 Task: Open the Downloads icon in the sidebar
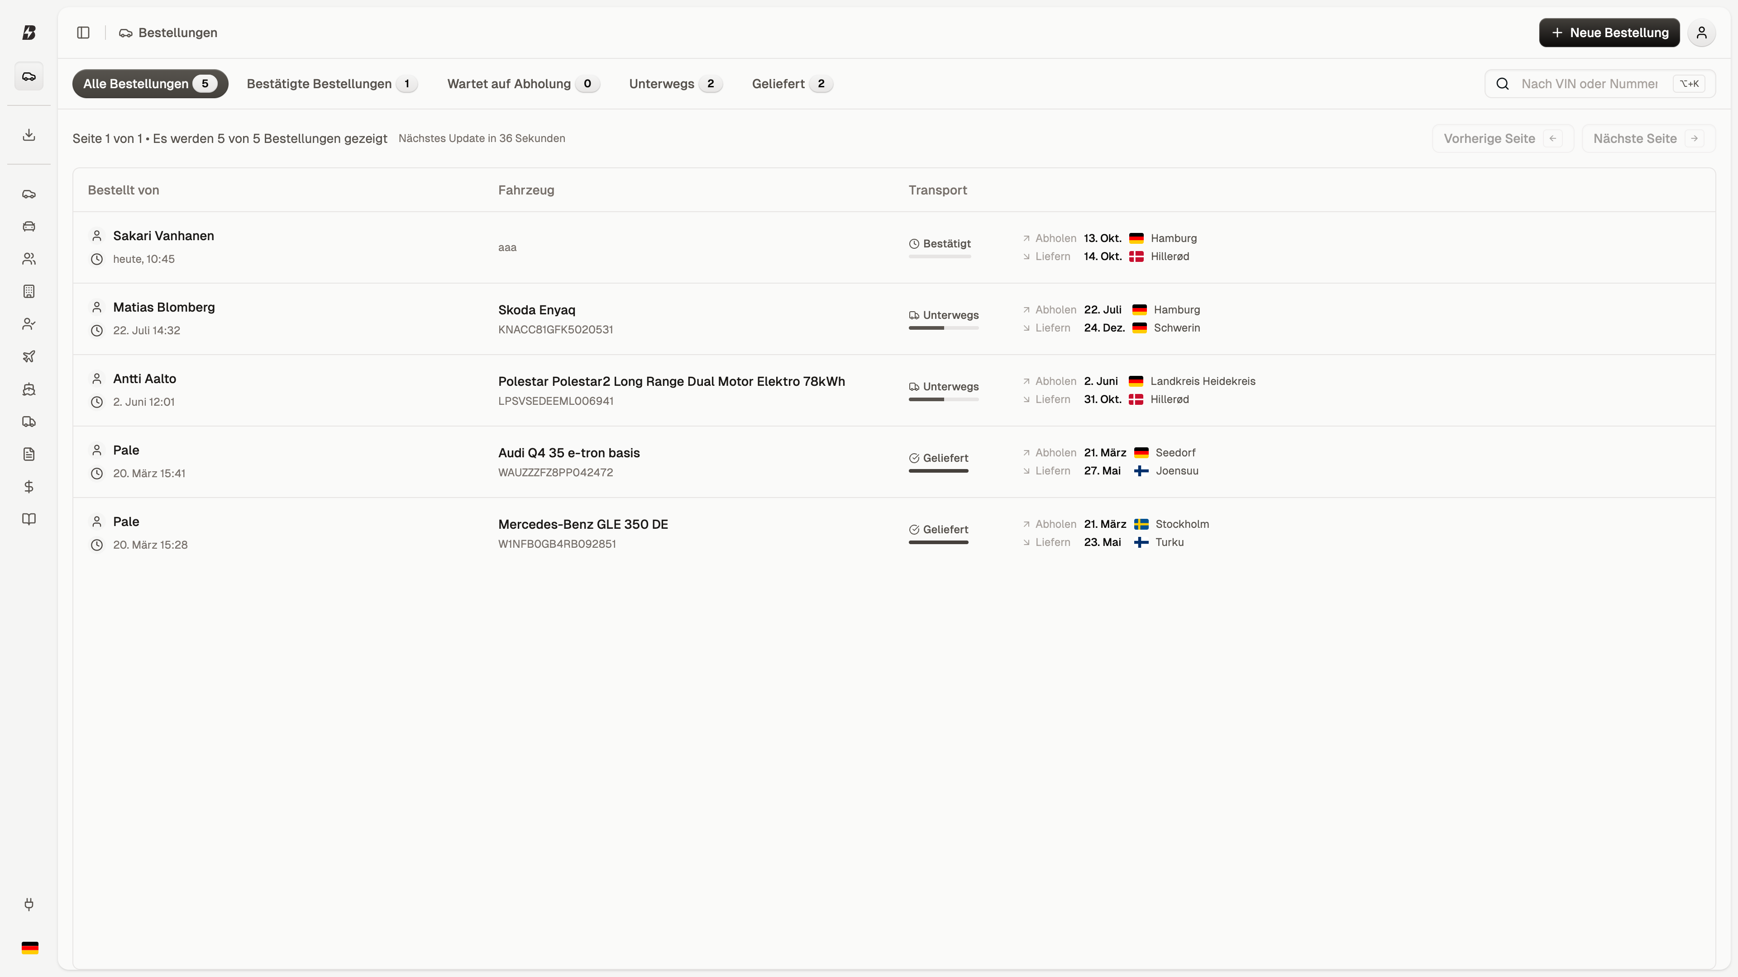pyautogui.click(x=29, y=134)
